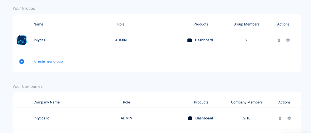Screen dimensions: 311x133
Task: Click the Company Members column header
Action: pos(247,102)
